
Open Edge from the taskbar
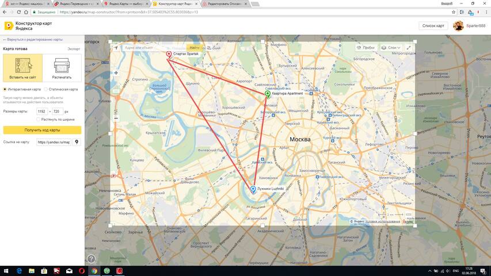click(x=19, y=271)
